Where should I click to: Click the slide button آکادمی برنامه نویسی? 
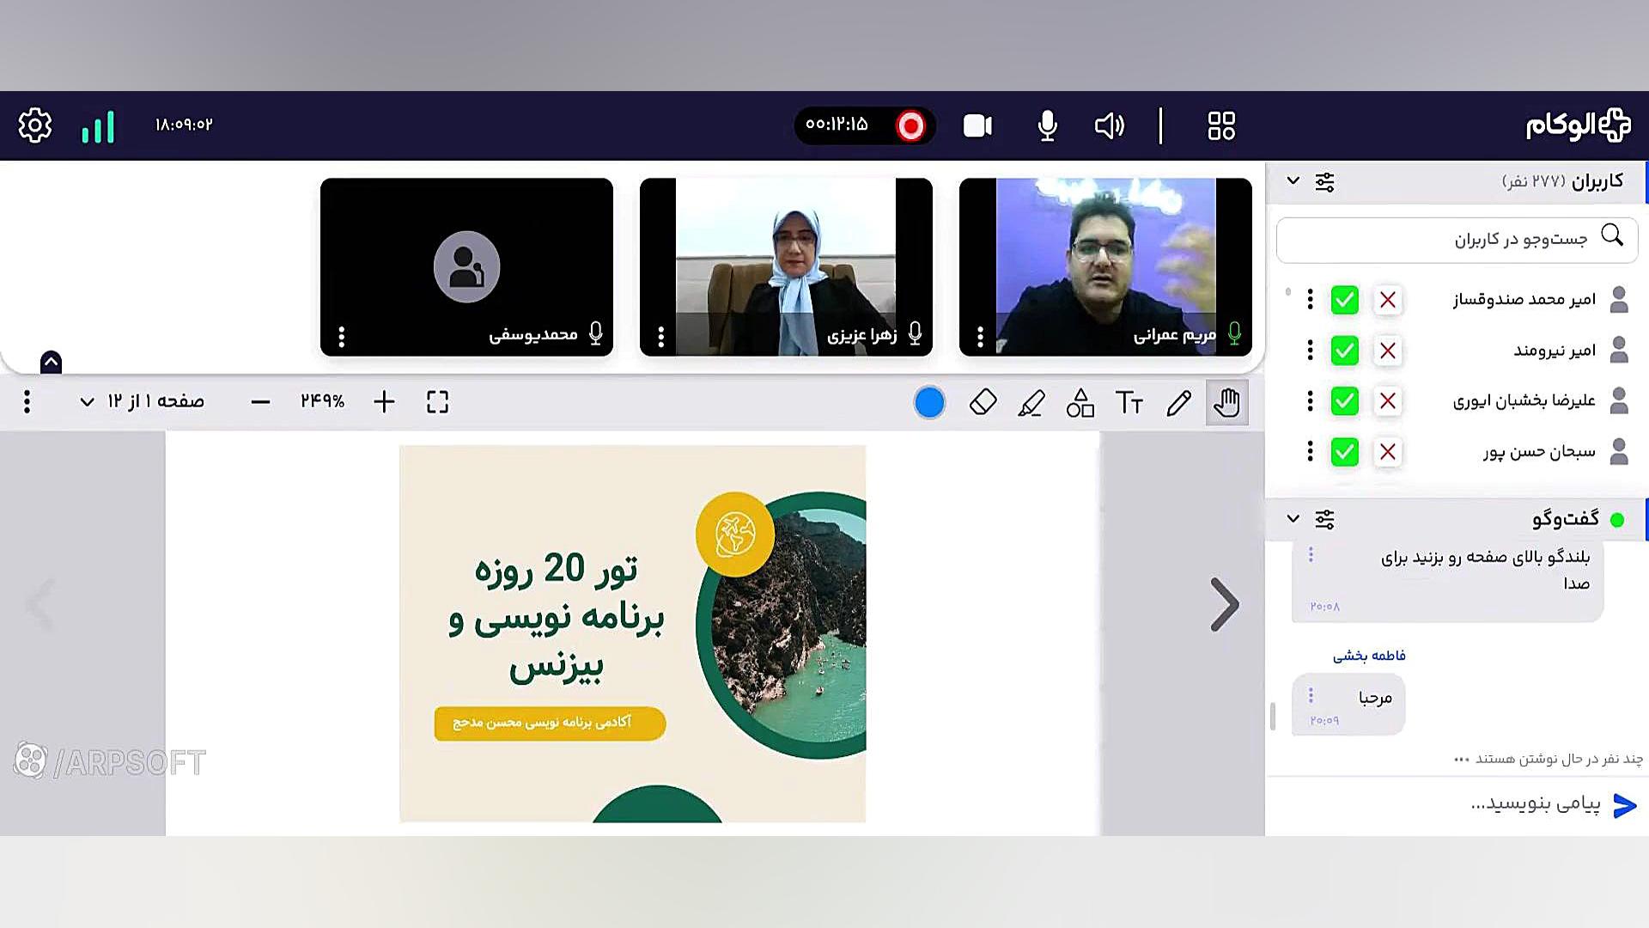(x=550, y=723)
